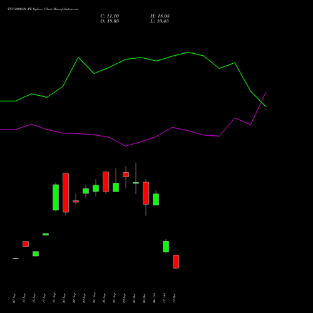Click the '06 Oct' date axis label

coord(155,298)
